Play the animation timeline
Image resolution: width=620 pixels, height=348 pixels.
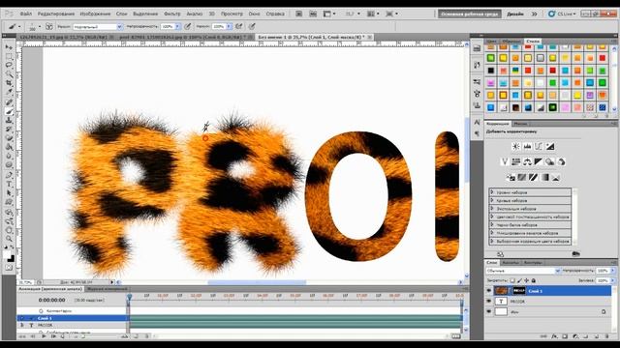(x=44, y=336)
